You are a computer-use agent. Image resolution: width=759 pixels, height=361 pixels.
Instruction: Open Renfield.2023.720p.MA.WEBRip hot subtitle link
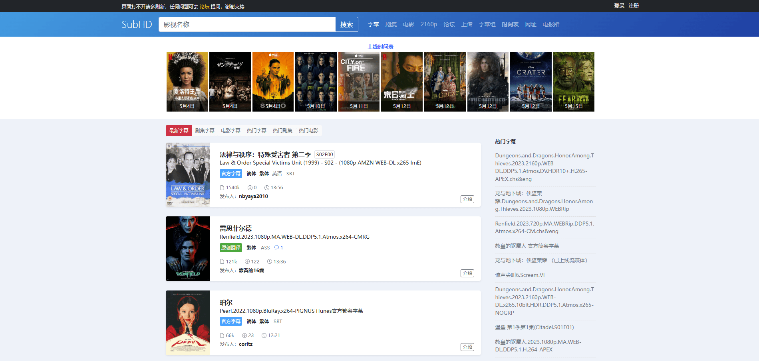544,228
